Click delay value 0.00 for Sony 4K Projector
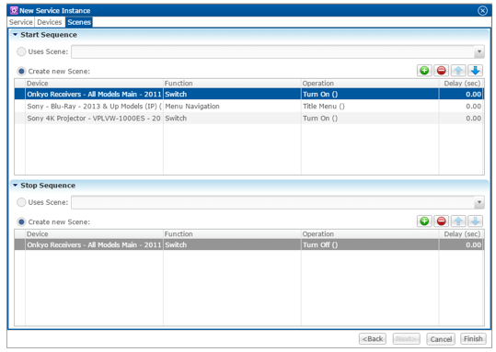The width and height of the screenshot is (496, 352). pos(462,119)
